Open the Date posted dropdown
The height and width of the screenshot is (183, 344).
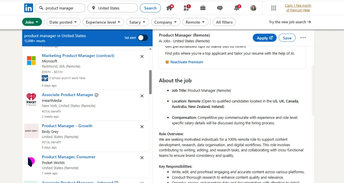pos(63,22)
